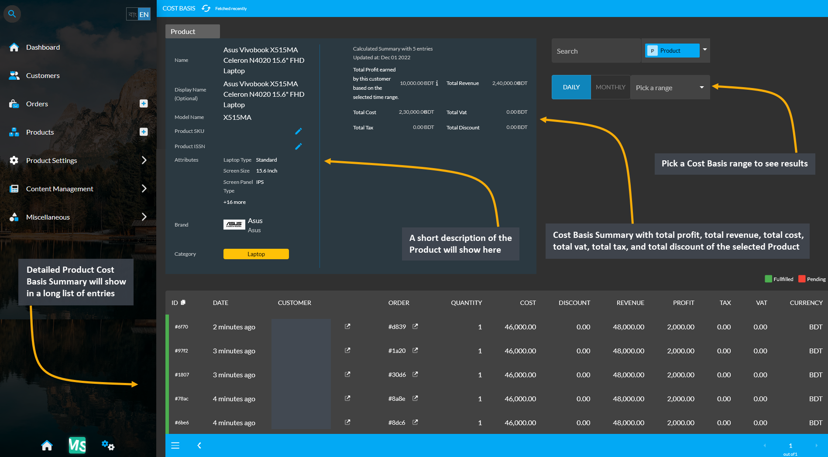Open the Pick a range dropdown
The width and height of the screenshot is (828, 457).
pyautogui.click(x=670, y=87)
